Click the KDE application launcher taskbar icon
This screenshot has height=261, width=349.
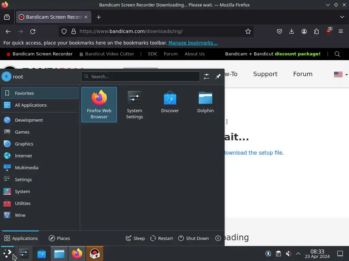click(x=7, y=254)
